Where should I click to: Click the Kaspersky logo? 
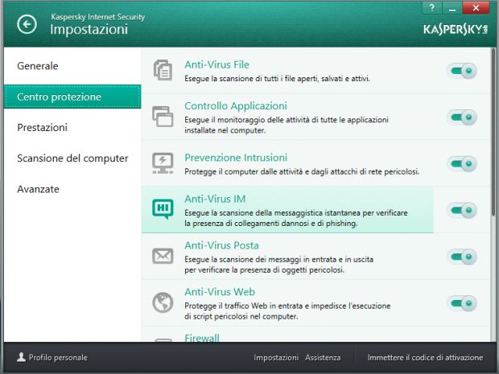(x=455, y=29)
